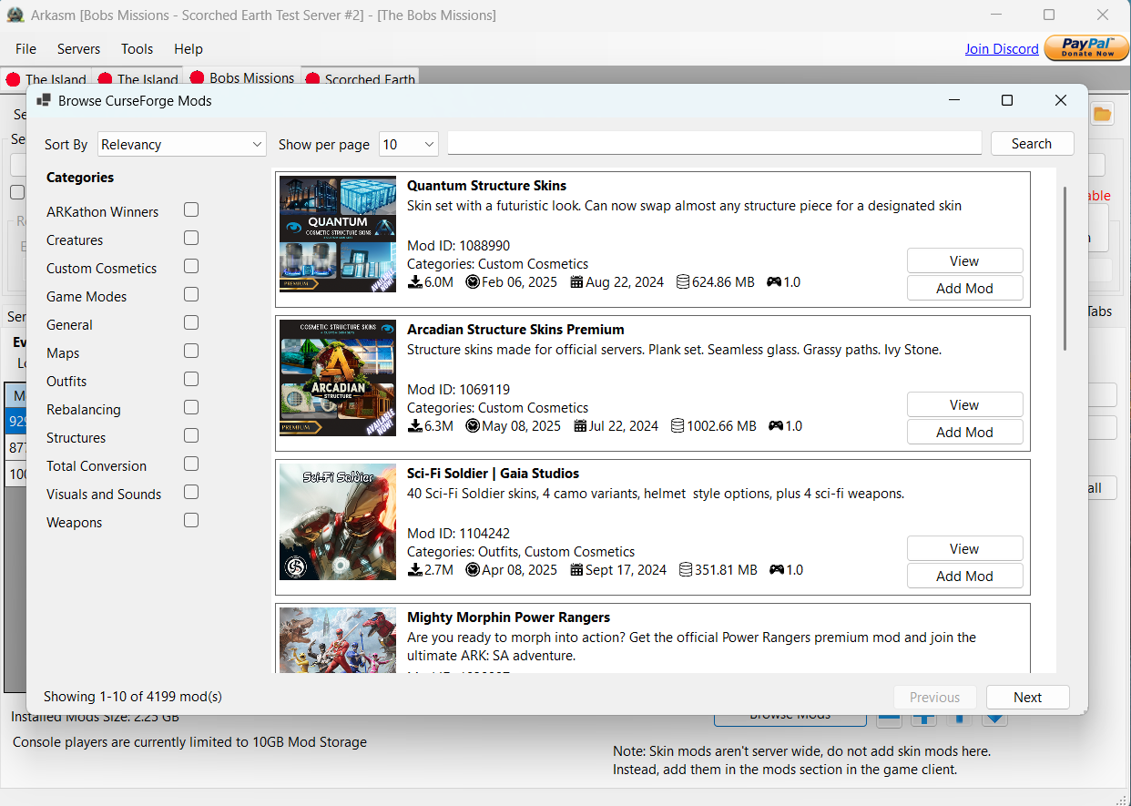The height and width of the screenshot is (806, 1131).
Task: Click the red status dot on Bobs Missions tab
Action: pyautogui.click(x=197, y=79)
